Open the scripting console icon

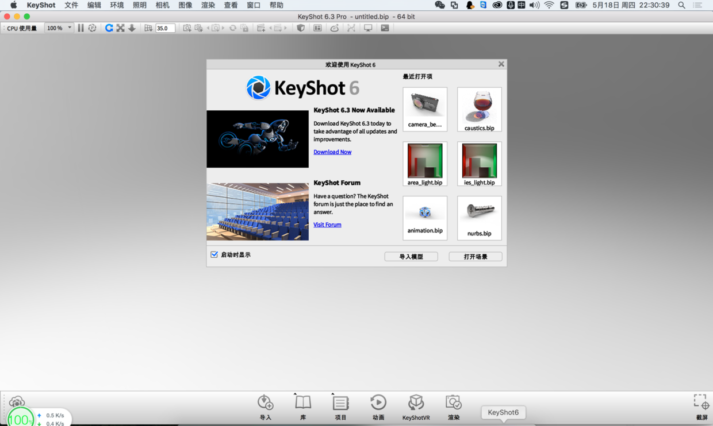(385, 28)
